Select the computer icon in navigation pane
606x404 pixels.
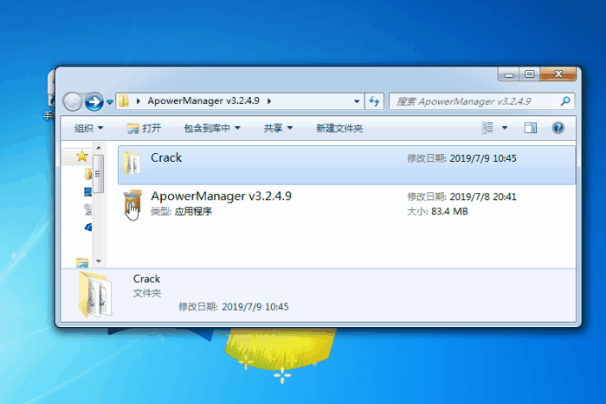[88, 192]
